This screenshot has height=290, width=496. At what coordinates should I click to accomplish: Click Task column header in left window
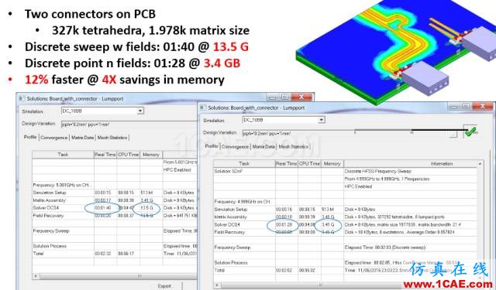pyautogui.click(x=63, y=155)
